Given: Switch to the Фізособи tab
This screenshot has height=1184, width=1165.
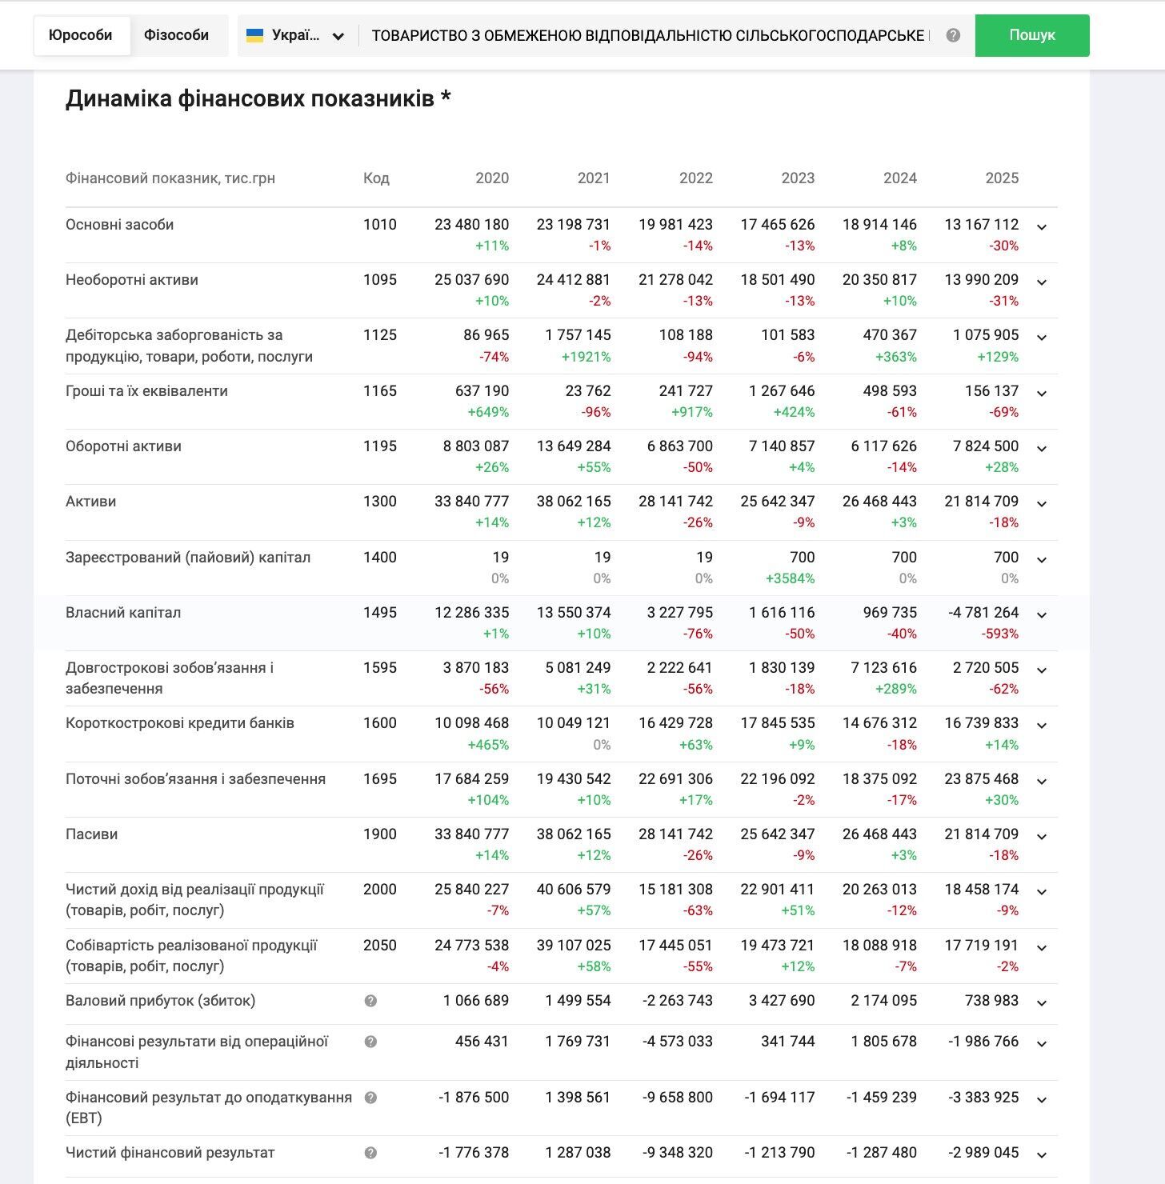Looking at the screenshot, I should pos(176,35).
